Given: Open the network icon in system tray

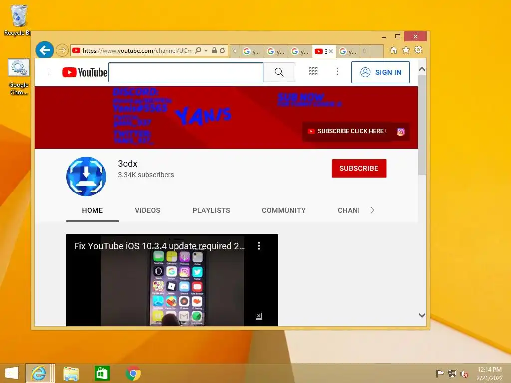Looking at the screenshot, I should tap(452, 373).
